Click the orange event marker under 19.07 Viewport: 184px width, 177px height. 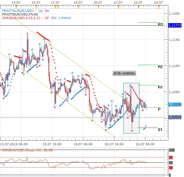pyautogui.click(x=78, y=6)
